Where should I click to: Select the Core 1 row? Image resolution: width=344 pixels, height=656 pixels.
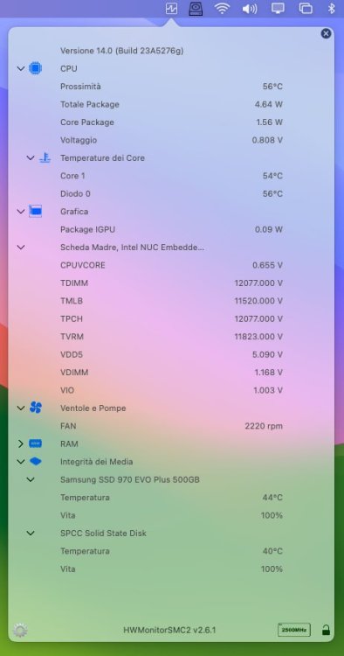[171, 176]
